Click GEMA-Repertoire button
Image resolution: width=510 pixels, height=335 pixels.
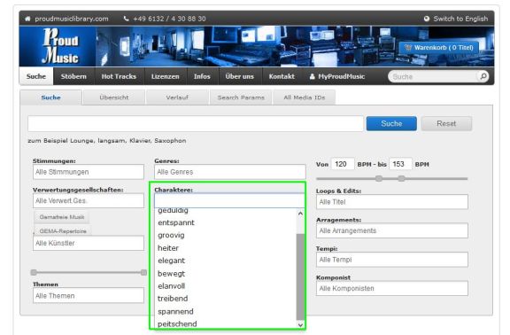click(63, 230)
